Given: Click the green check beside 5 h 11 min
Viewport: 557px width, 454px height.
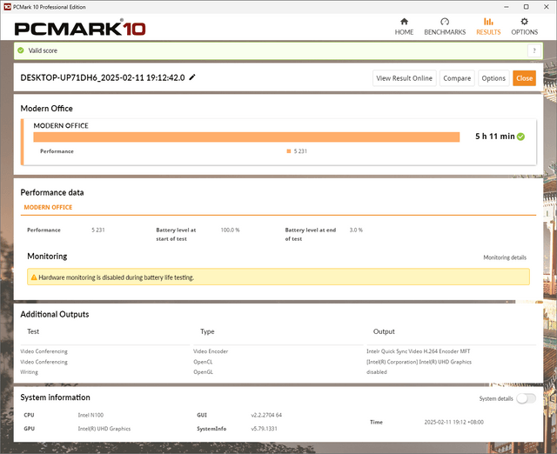Looking at the screenshot, I should click(x=520, y=137).
